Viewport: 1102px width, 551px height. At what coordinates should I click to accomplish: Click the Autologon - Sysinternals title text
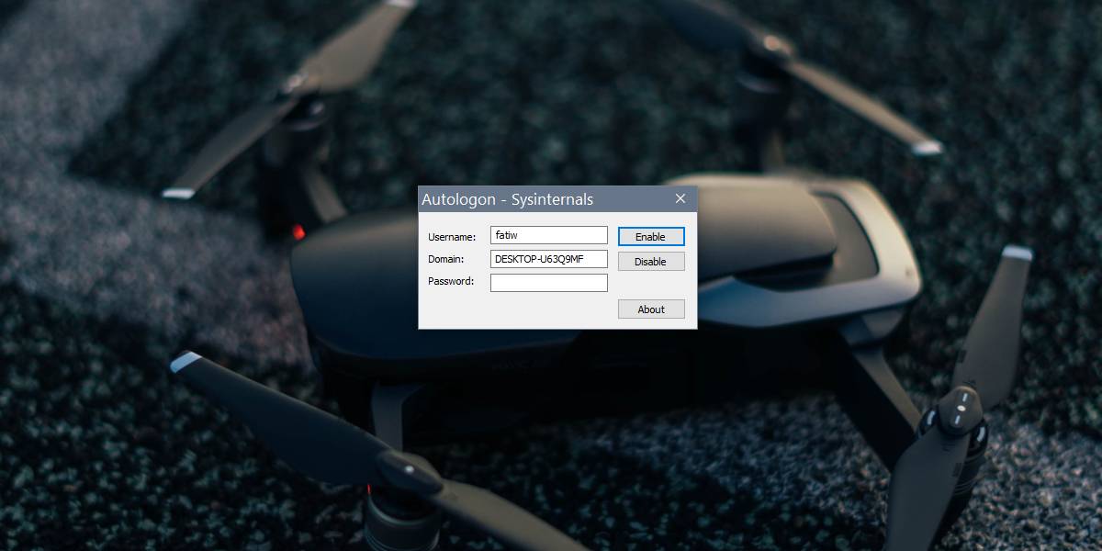coord(507,199)
